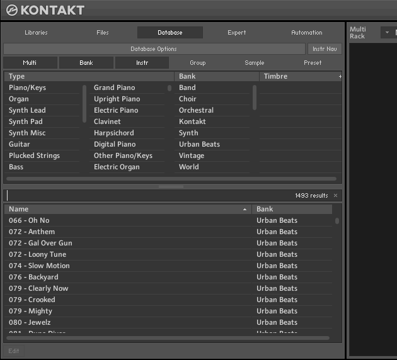This screenshot has height=360, width=397.
Task: Select Grand Piano subtype
Action: pyautogui.click(x=127, y=87)
